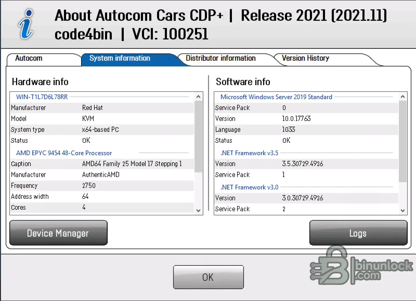Click the Frequency 2750 value
Viewport: 416px width, 301px height.
click(89, 186)
